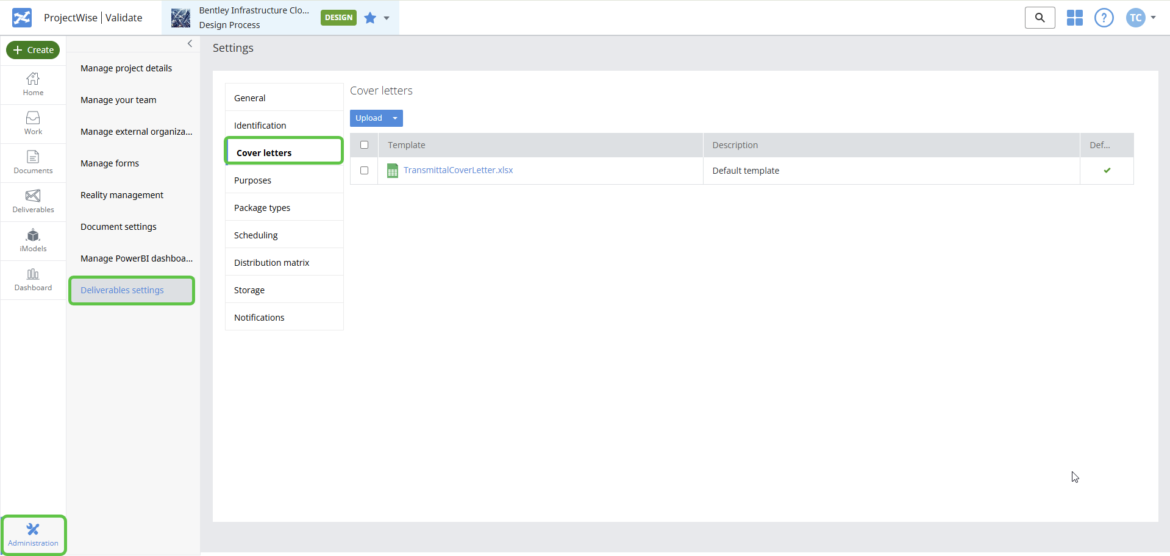Screen dimensions: 1170x556
Task: Open the favorites star dropdown
Action: (385, 18)
